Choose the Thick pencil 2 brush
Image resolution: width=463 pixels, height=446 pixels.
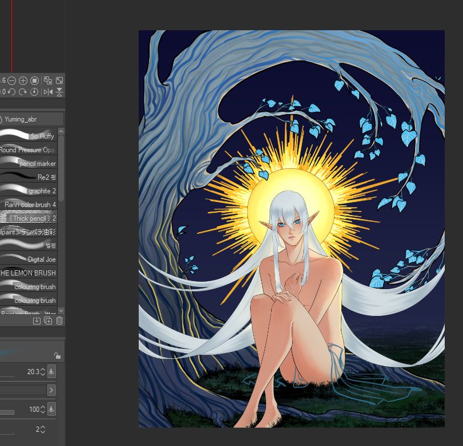tap(29, 218)
